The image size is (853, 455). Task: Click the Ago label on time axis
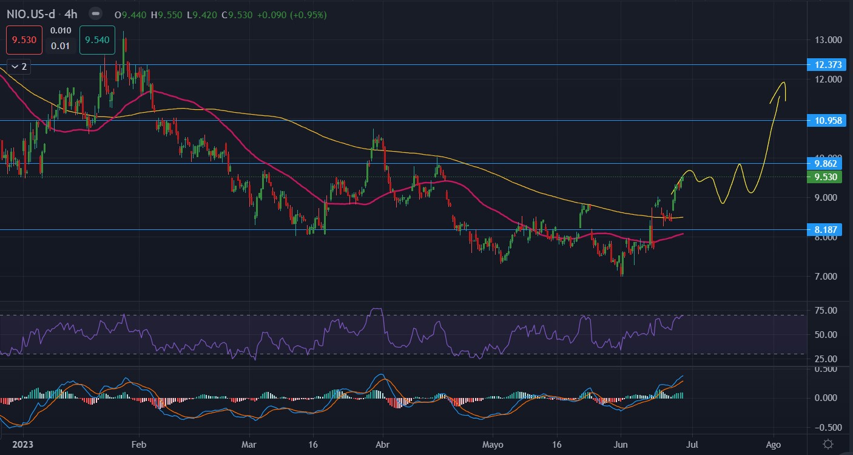(774, 444)
